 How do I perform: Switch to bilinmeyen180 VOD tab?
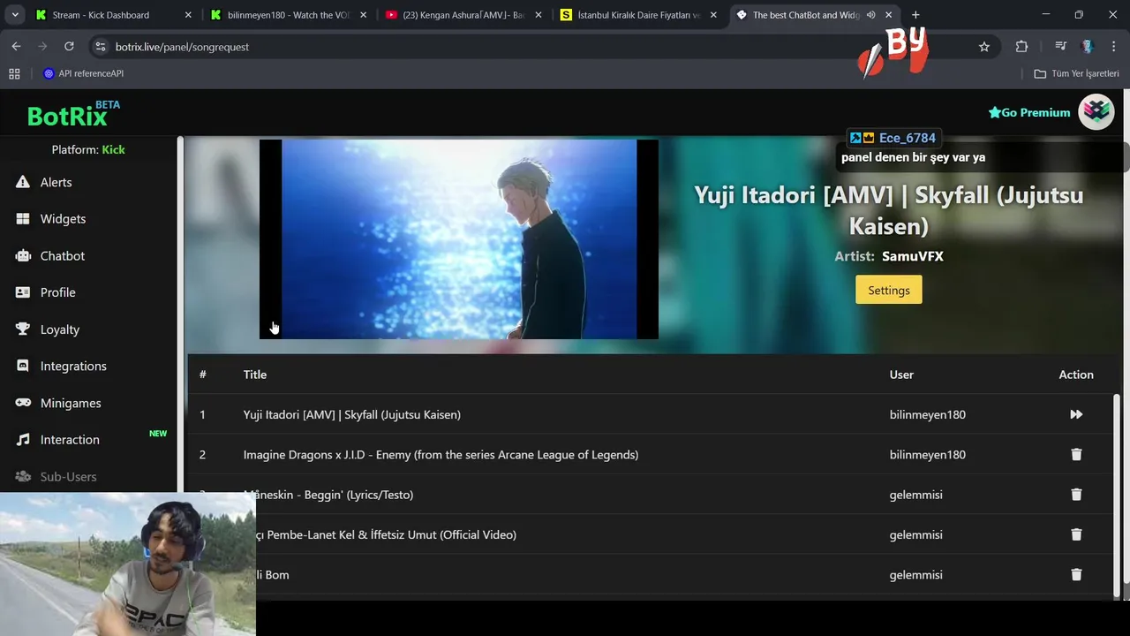tap(288, 15)
